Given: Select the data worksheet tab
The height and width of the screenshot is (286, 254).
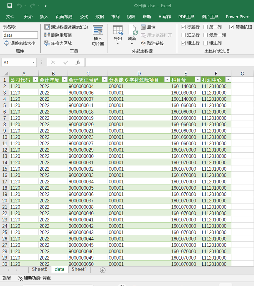Looking at the screenshot, I should 60,269.
